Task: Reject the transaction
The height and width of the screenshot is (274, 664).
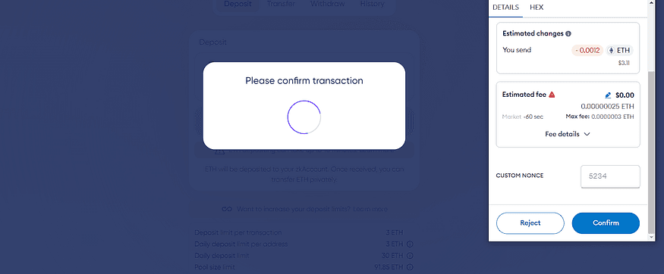Action: tap(530, 223)
